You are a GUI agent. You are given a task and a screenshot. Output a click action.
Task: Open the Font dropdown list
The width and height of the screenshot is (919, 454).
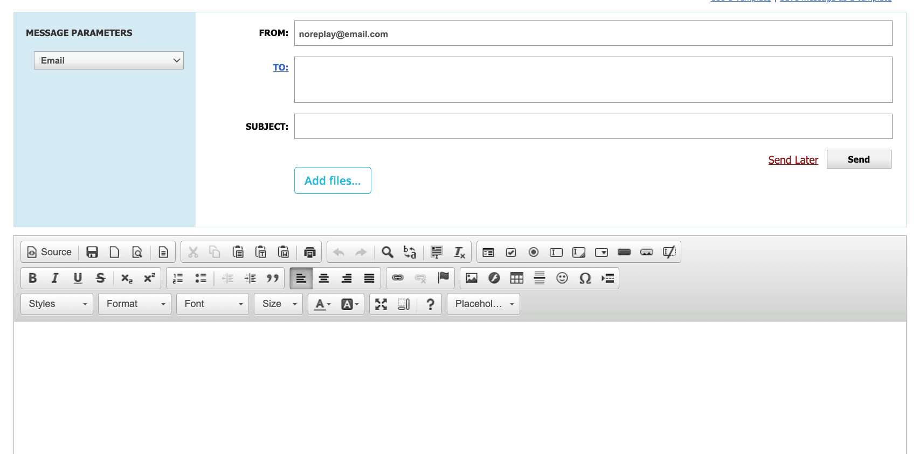tap(212, 304)
